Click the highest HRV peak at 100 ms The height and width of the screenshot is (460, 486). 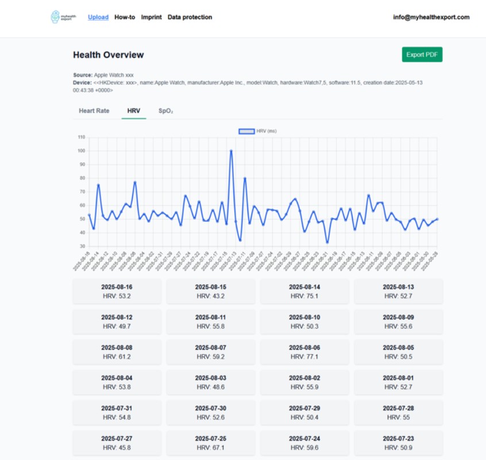[231, 151]
